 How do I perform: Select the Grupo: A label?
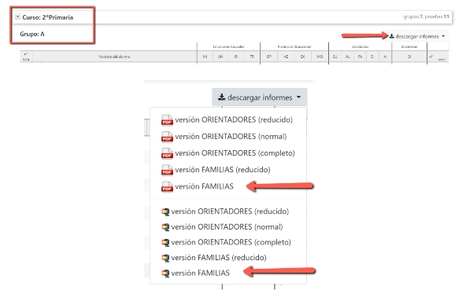click(x=32, y=34)
